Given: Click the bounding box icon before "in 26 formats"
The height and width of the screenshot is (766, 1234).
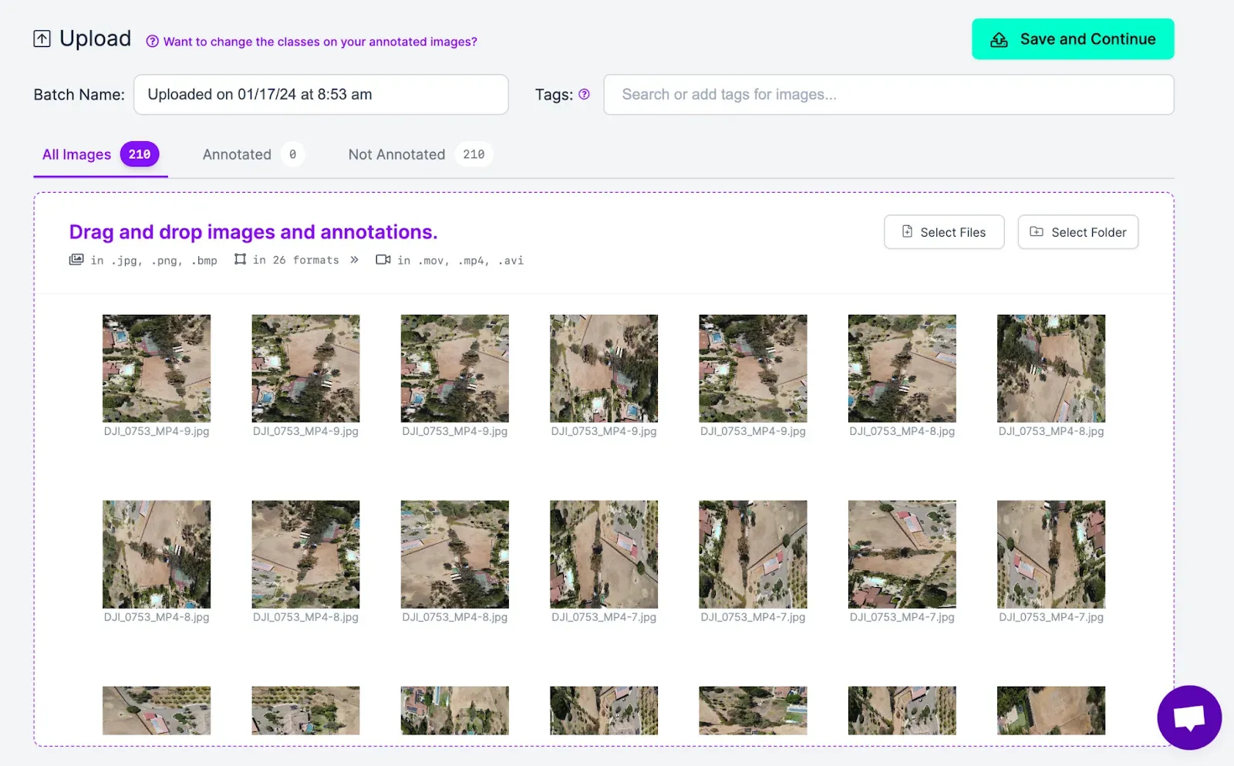Looking at the screenshot, I should [x=241, y=260].
